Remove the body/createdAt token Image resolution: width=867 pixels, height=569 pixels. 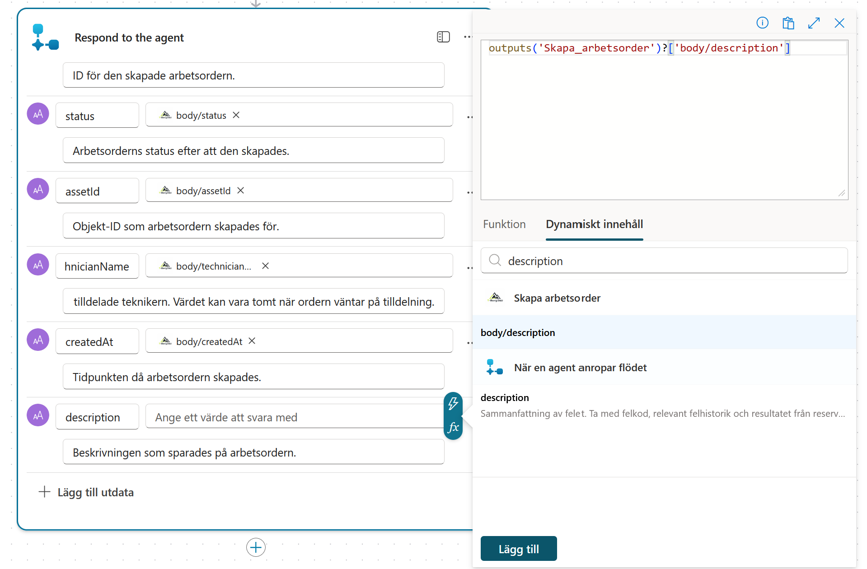click(252, 341)
